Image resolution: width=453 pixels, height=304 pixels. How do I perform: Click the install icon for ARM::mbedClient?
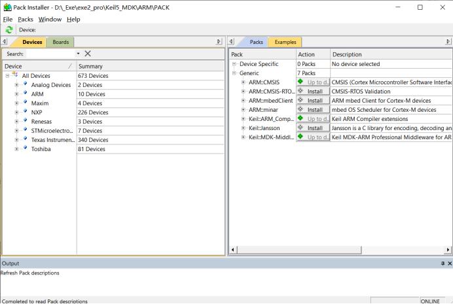300,100
